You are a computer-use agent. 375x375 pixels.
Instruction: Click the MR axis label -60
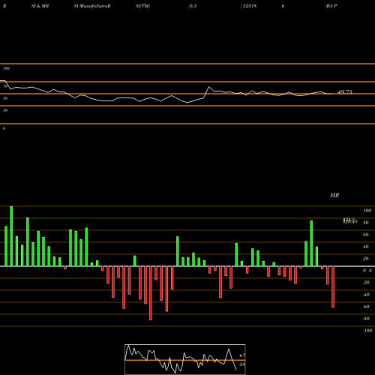point(366,307)
